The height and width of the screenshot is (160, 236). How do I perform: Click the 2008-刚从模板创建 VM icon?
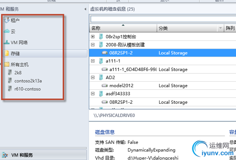pyautogui.click(x=101, y=45)
